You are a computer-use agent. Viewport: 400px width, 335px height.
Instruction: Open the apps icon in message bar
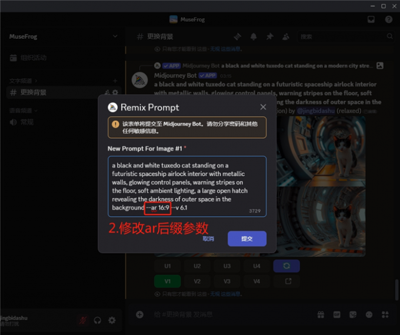tap(385, 314)
